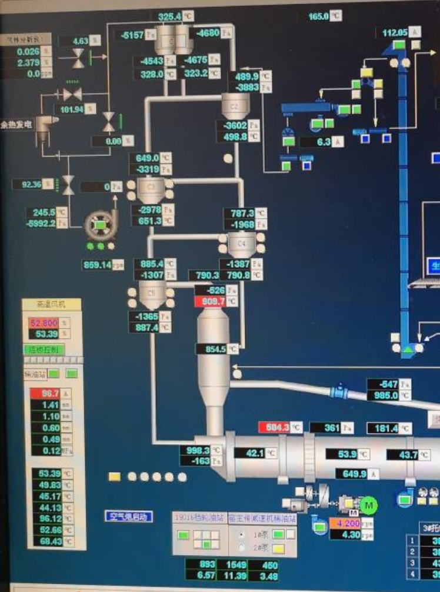Click the C2 cyclone preheater vessel
The height and width of the screenshot is (592, 440).
click(x=234, y=107)
